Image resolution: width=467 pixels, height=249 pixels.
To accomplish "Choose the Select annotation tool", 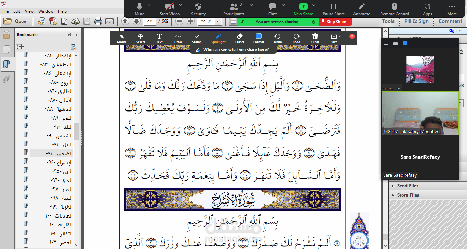I will pos(141,38).
